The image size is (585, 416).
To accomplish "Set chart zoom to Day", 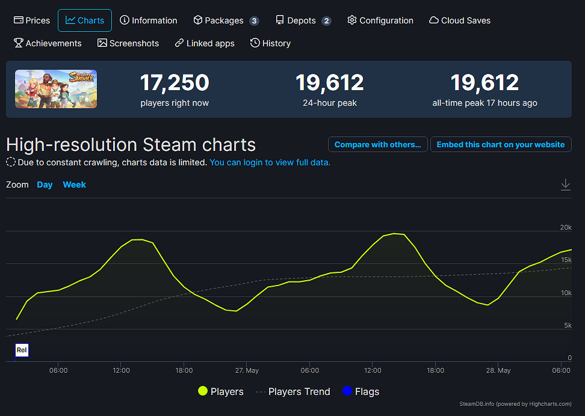I will [x=45, y=185].
